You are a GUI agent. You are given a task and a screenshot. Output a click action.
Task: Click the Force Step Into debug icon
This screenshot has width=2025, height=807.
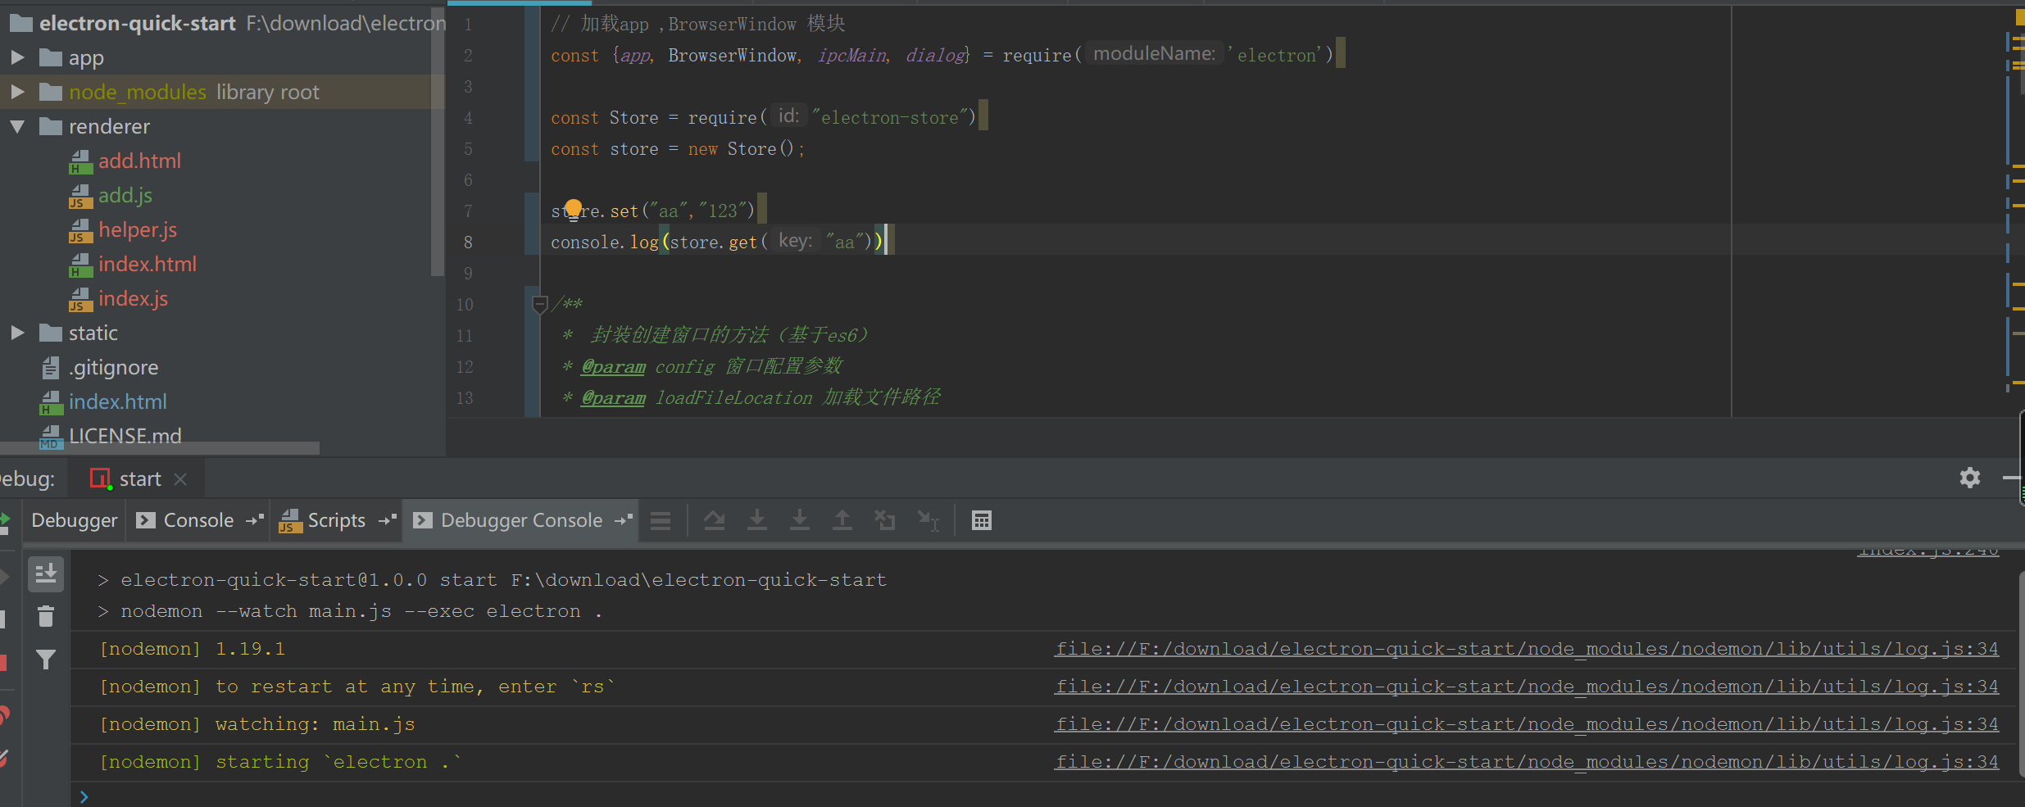pyautogui.click(x=800, y=520)
